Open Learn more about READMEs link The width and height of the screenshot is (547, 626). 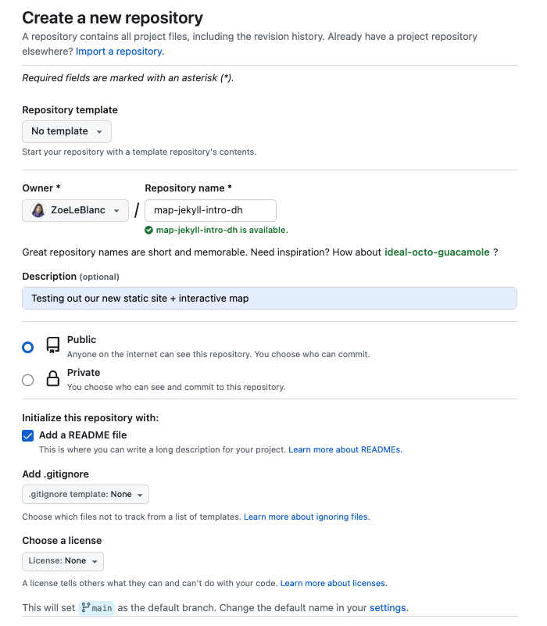click(345, 450)
